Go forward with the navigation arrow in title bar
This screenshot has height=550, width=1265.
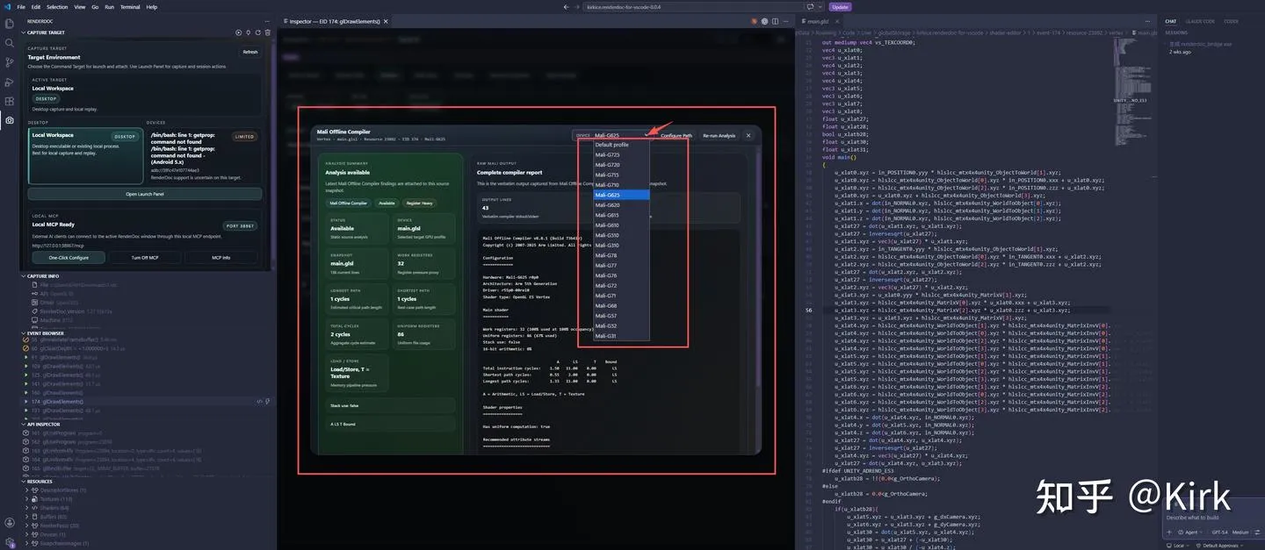(x=576, y=6)
